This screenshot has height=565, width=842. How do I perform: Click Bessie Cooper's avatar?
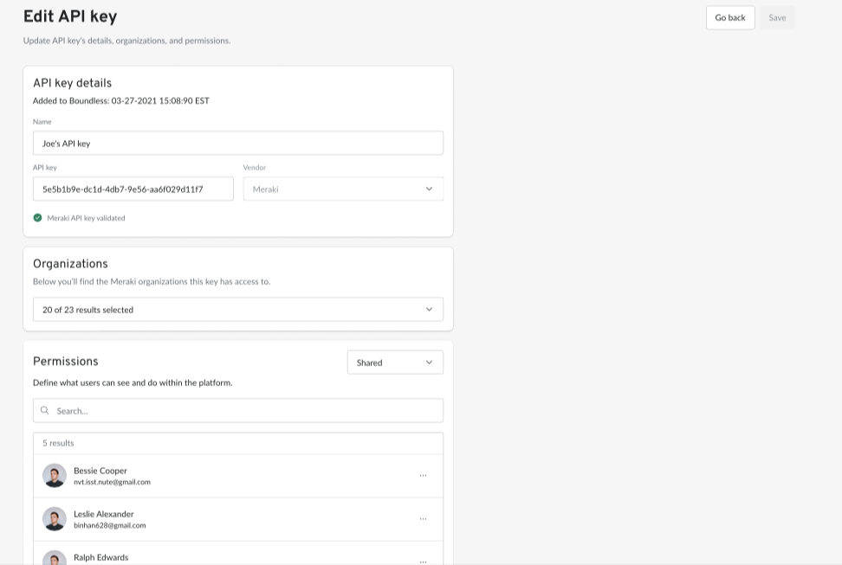pos(55,475)
